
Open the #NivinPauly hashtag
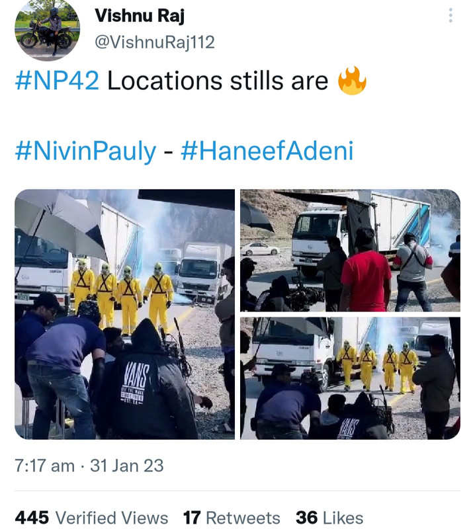[86, 151]
